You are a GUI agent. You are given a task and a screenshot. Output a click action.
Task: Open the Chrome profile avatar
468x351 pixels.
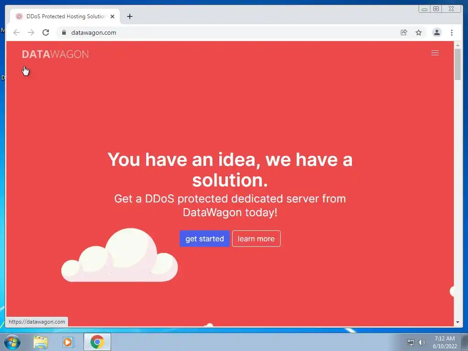pyautogui.click(x=436, y=32)
